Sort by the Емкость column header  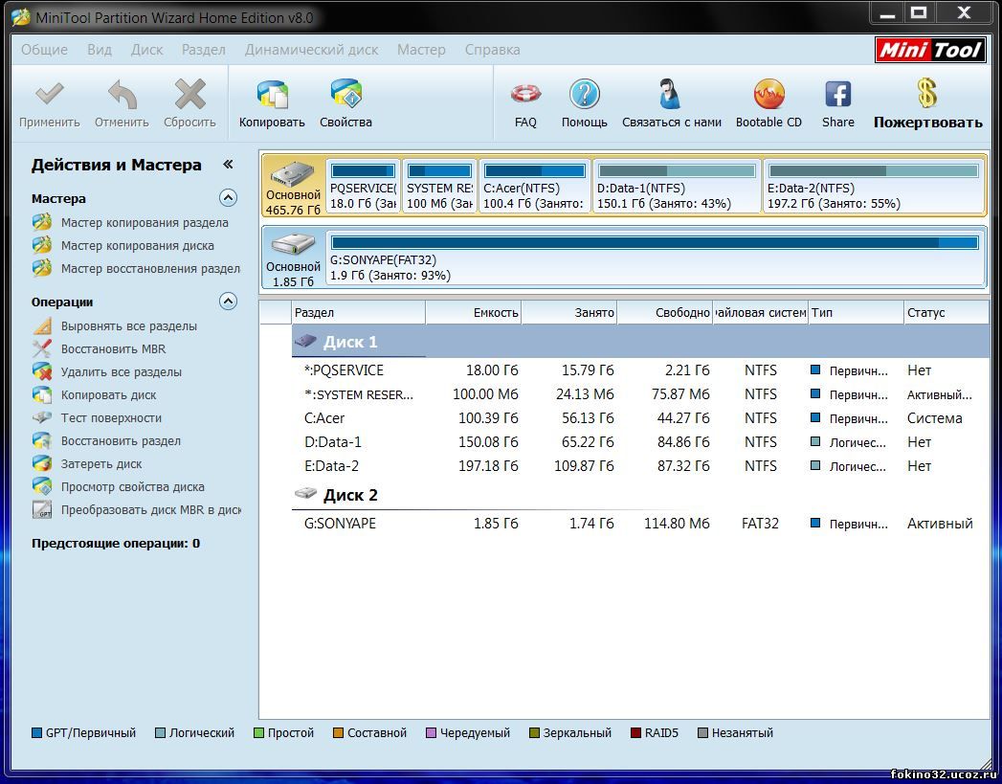tap(474, 312)
